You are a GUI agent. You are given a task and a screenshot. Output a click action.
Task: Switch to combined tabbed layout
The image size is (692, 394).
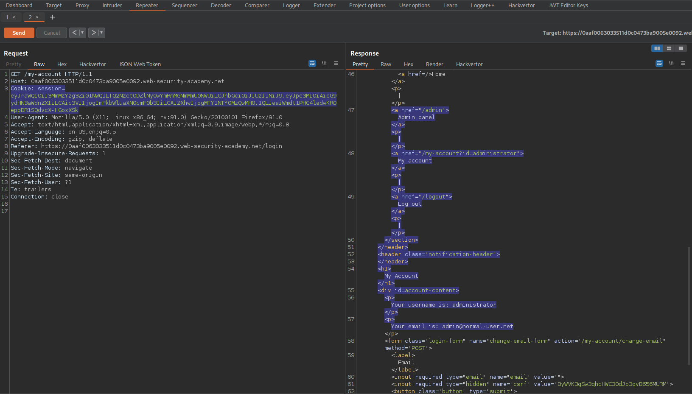[x=681, y=48]
